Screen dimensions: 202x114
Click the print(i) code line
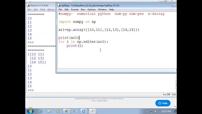(x=75, y=46)
